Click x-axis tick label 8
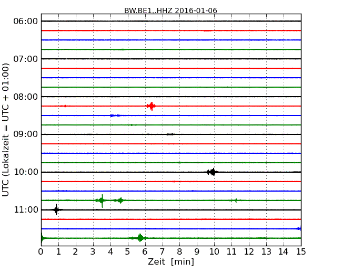 point(179,251)
